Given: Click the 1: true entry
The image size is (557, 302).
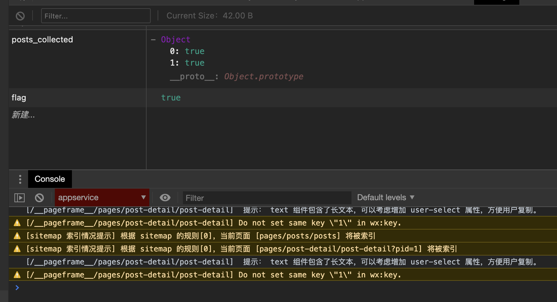Looking at the screenshot, I should pyautogui.click(x=187, y=63).
